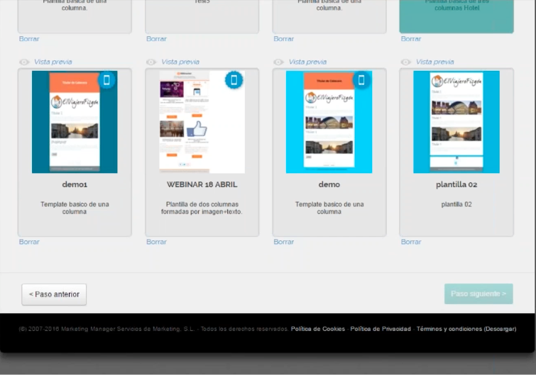536x375 pixels.
Task: Select the demo template thumbnail
Action: click(329, 122)
